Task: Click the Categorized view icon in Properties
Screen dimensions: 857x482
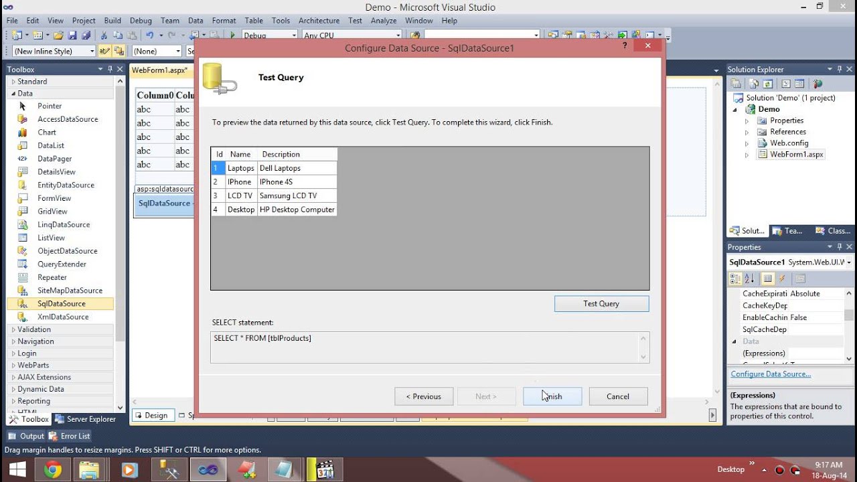Action: pos(735,278)
